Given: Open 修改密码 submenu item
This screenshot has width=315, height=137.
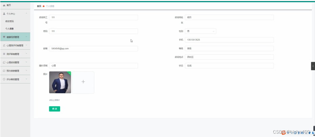Looking at the screenshot, I should point(9,21).
